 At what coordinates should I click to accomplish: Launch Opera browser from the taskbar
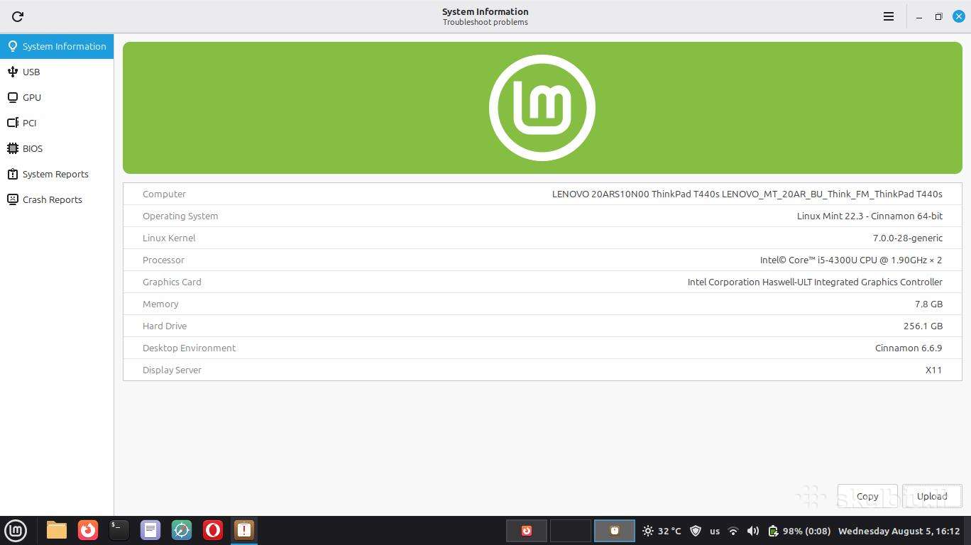click(x=213, y=530)
